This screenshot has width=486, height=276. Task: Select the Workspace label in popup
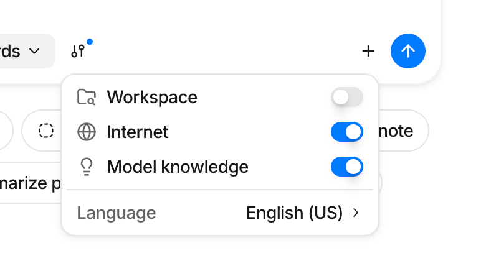pos(152,97)
